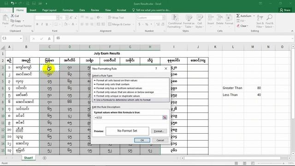
Task: Toggle Underline formatting
Action: pyautogui.click(x=47, y=24)
